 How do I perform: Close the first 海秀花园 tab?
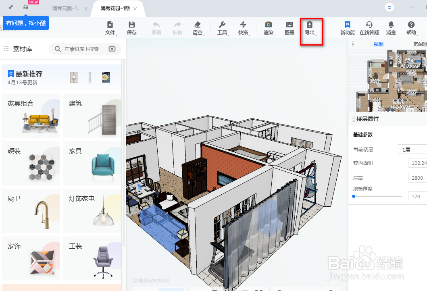[86, 9]
